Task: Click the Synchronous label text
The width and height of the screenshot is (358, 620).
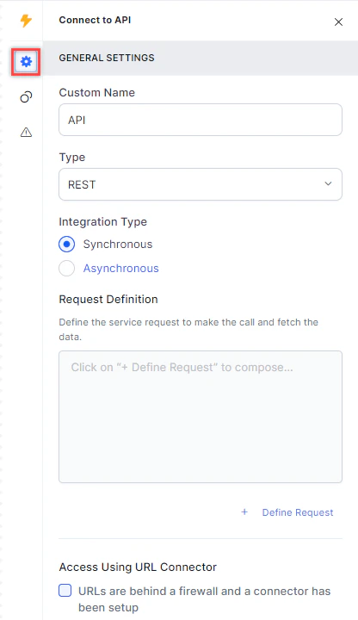Action: click(x=118, y=245)
